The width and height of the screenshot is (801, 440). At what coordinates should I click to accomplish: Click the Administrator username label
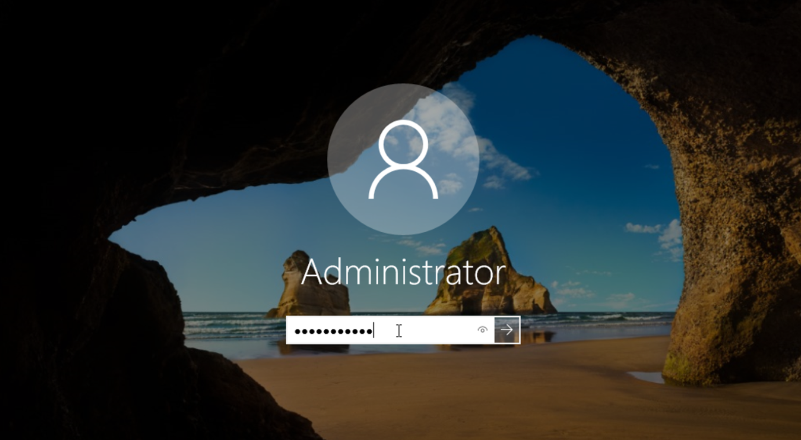(x=403, y=272)
